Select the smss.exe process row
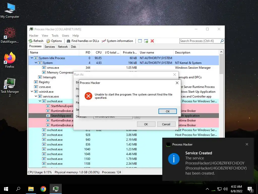Screen dimensions: 258x194 coord(123,68)
